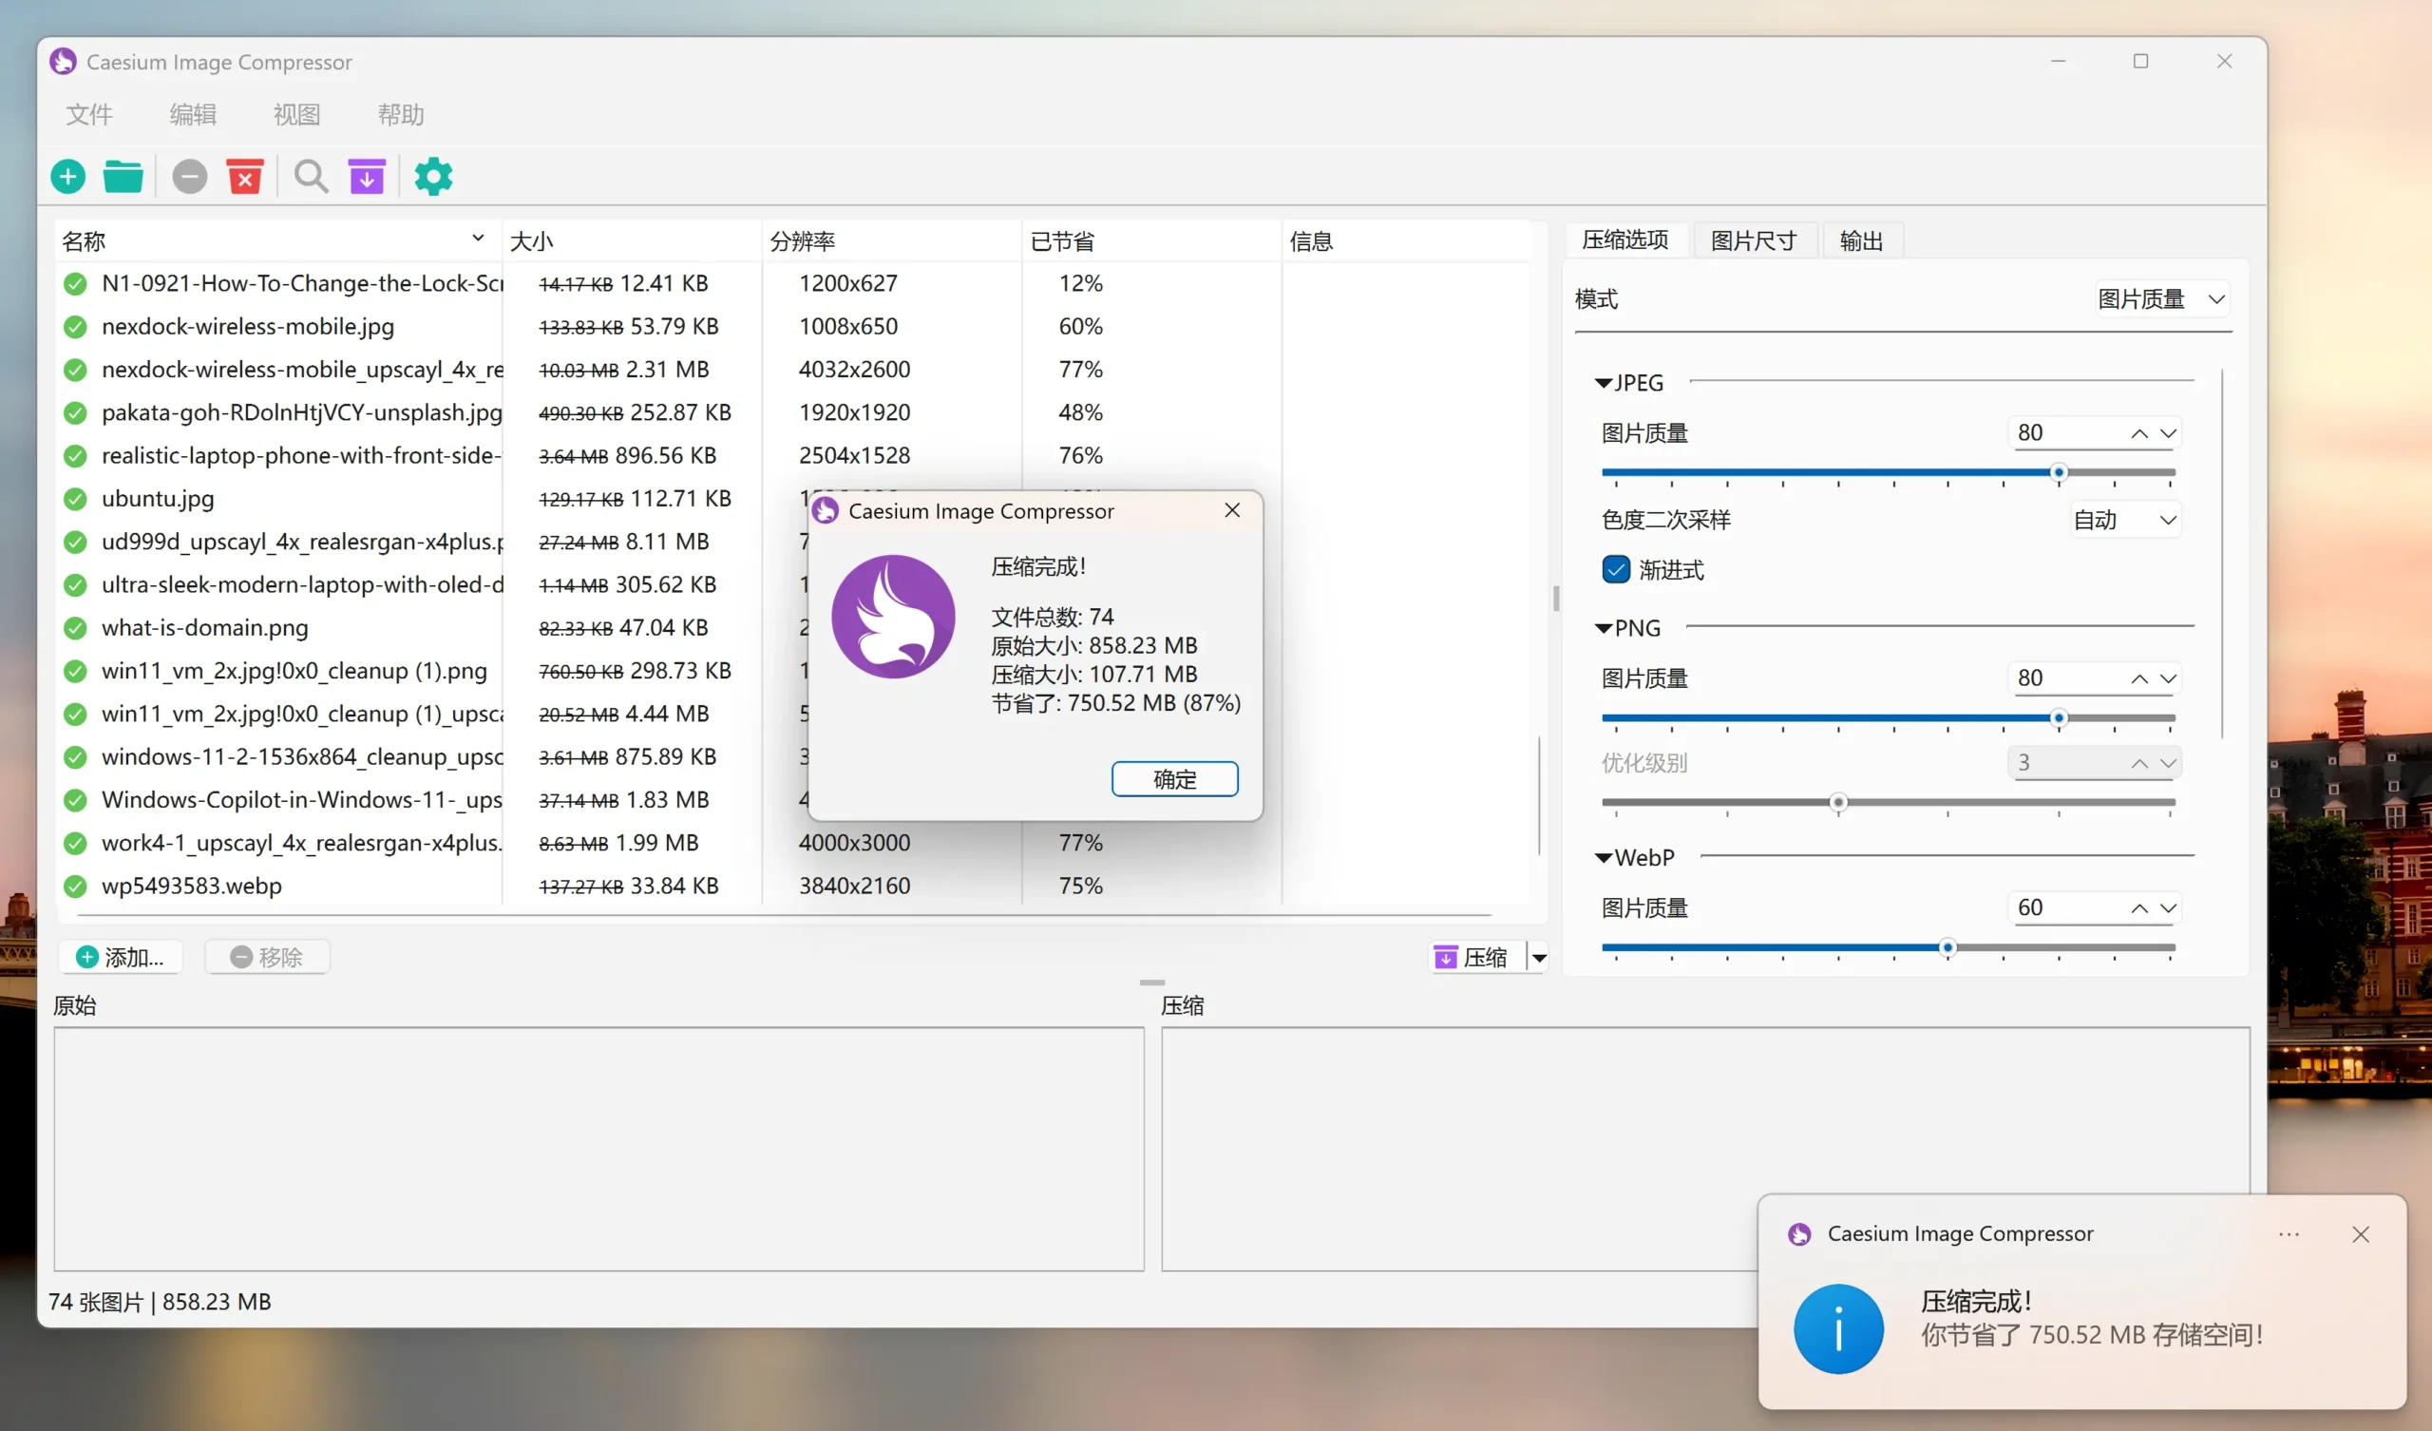
Task: Click the 确定 button in the dialog
Action: point(1173,779)
